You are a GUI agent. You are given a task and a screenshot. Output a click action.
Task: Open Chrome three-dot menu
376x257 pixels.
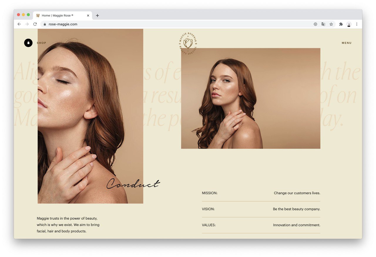point(357,24)
